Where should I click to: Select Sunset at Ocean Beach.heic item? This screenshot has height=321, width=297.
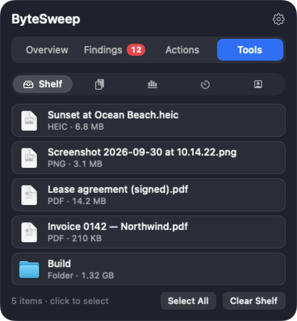(x=148, y=120)
